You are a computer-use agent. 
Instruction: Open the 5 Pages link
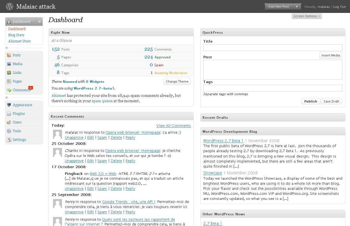point(64,57)
